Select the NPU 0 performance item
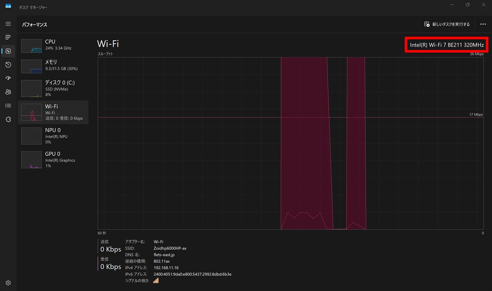Screen dimensions: 492x291 coord(53,136)
